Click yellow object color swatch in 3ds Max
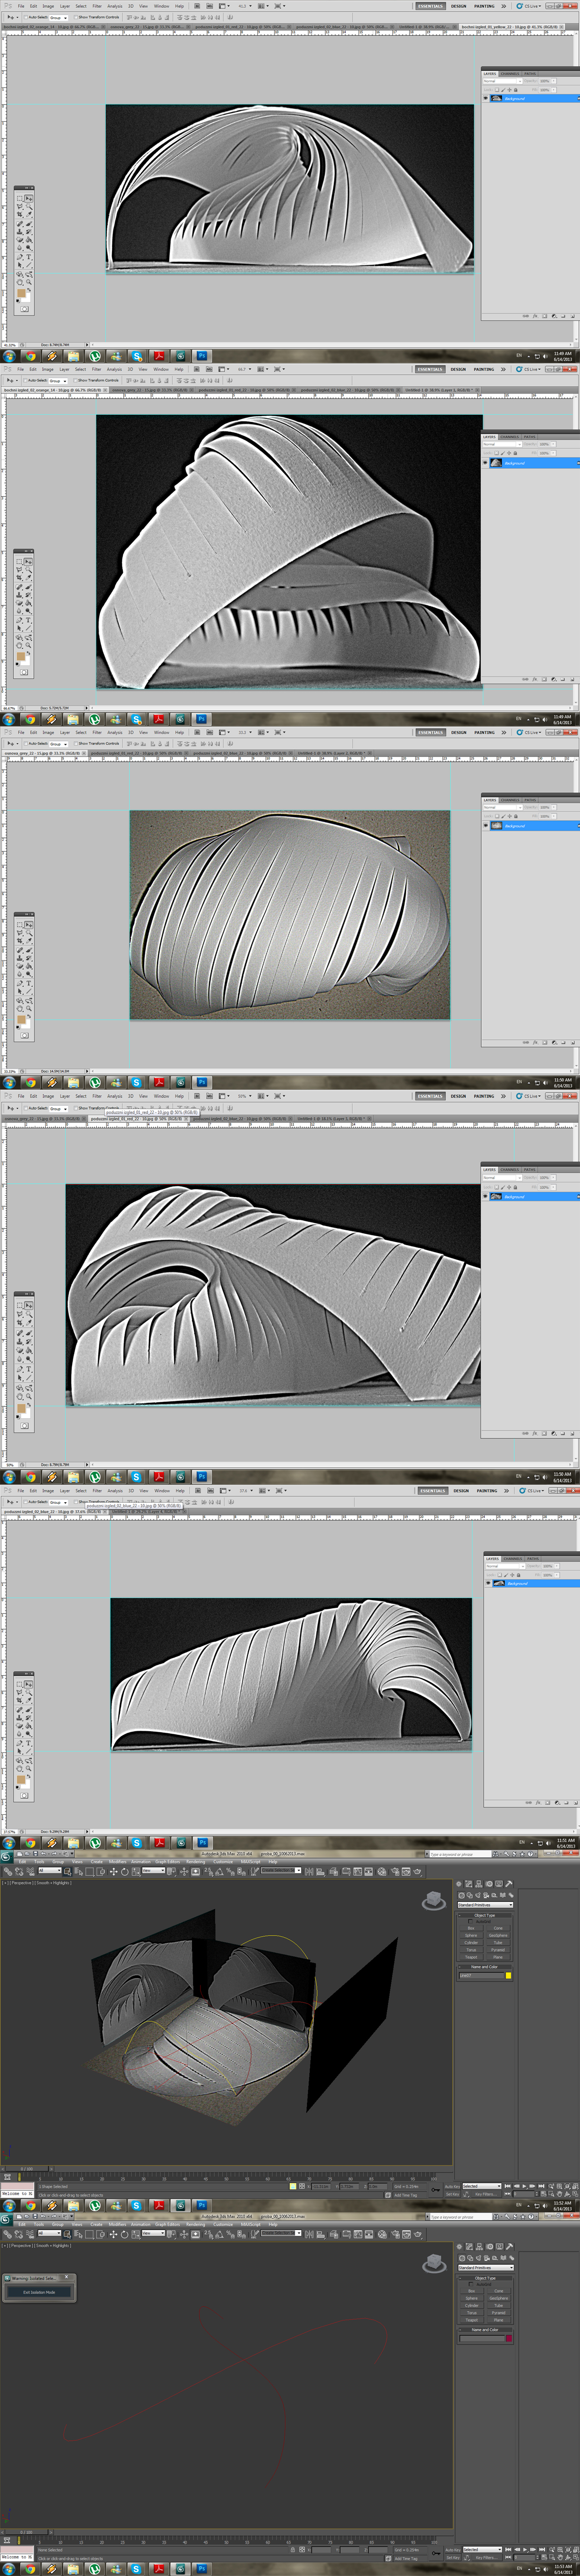 (508, 1975)
